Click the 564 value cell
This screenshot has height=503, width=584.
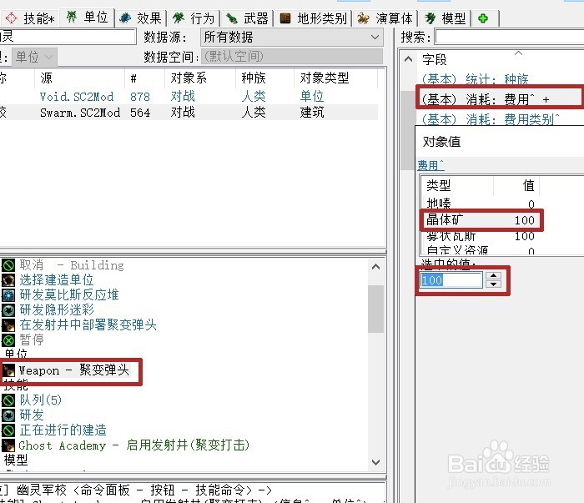[x=140, y=113]
